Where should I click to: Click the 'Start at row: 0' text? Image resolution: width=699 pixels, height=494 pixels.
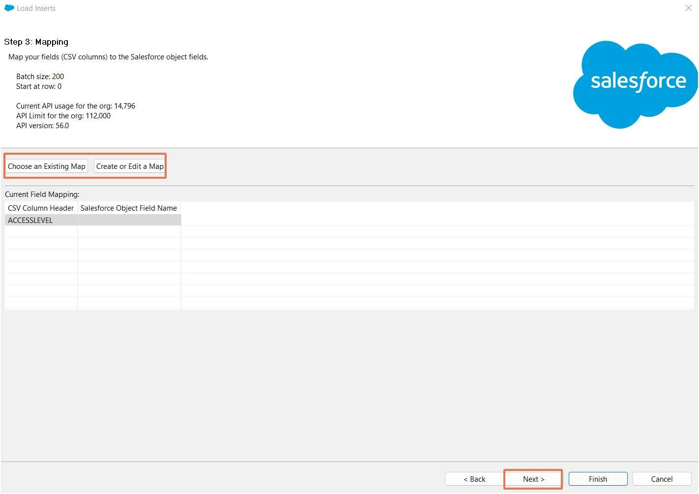click(39, 86)
